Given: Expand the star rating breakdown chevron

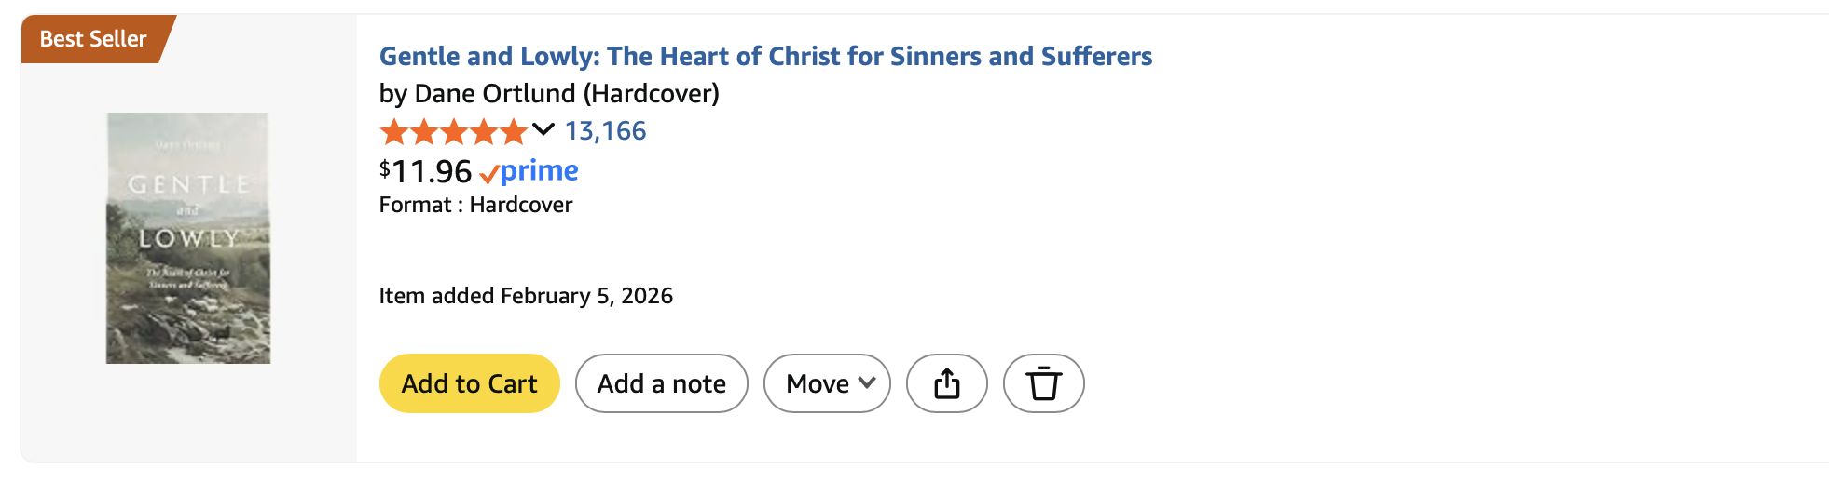Looking at the screenshot, I should coord(543,130).
